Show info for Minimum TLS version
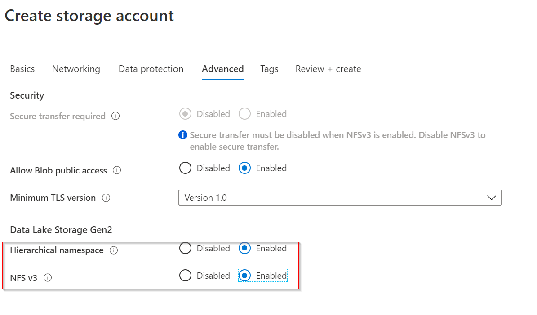 106,198
